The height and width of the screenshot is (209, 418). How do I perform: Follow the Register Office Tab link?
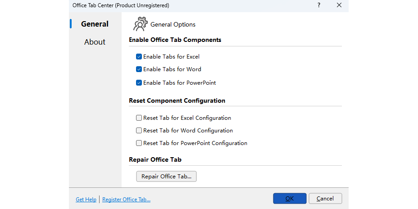tap(126, 200)
